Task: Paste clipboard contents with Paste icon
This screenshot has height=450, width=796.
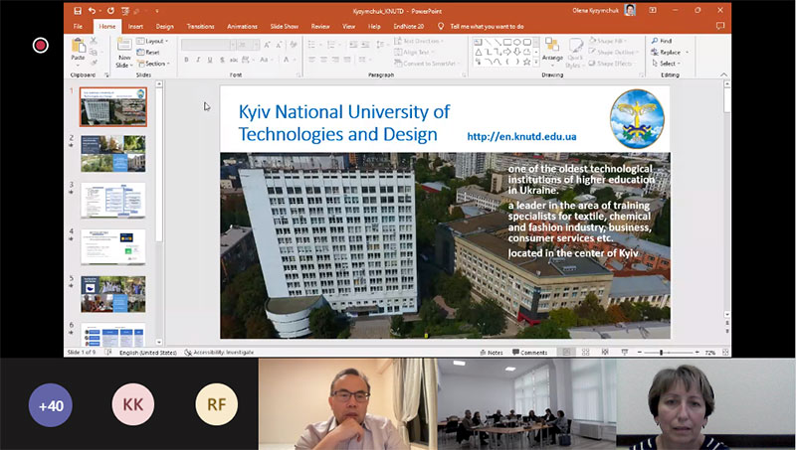Action: click(78, 46)
